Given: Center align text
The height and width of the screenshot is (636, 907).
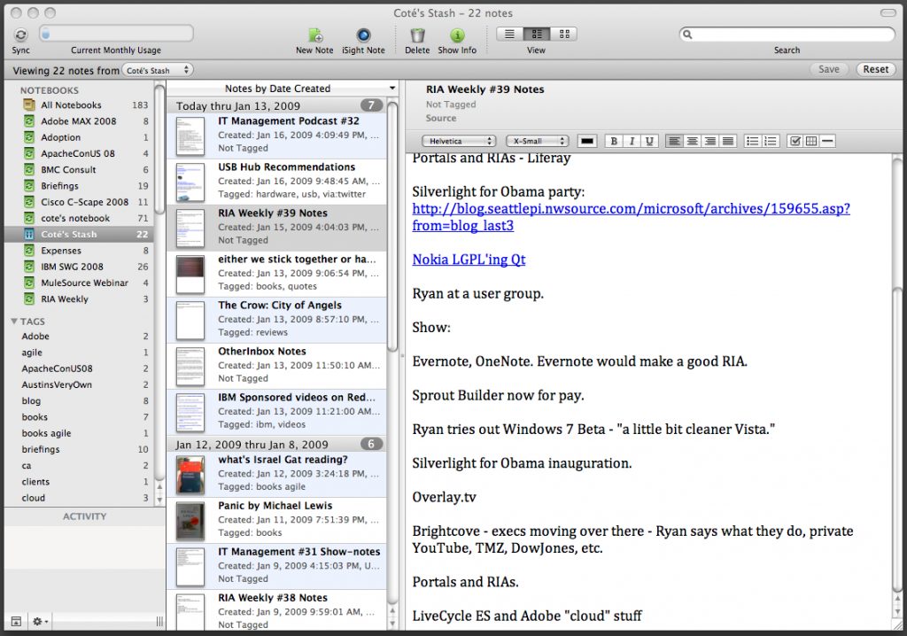Looking at the screenshot, I should coord(692,141).
